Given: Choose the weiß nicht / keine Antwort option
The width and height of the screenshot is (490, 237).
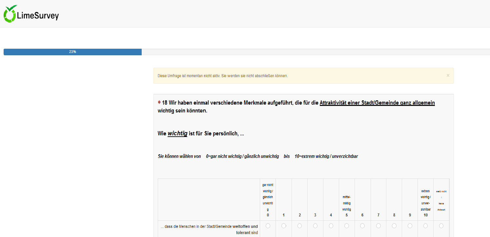Looking at the screenshot, I should coord(441,226).
